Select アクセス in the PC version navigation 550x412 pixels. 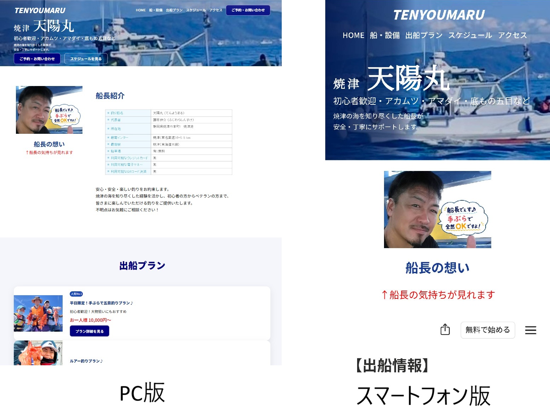216,10
